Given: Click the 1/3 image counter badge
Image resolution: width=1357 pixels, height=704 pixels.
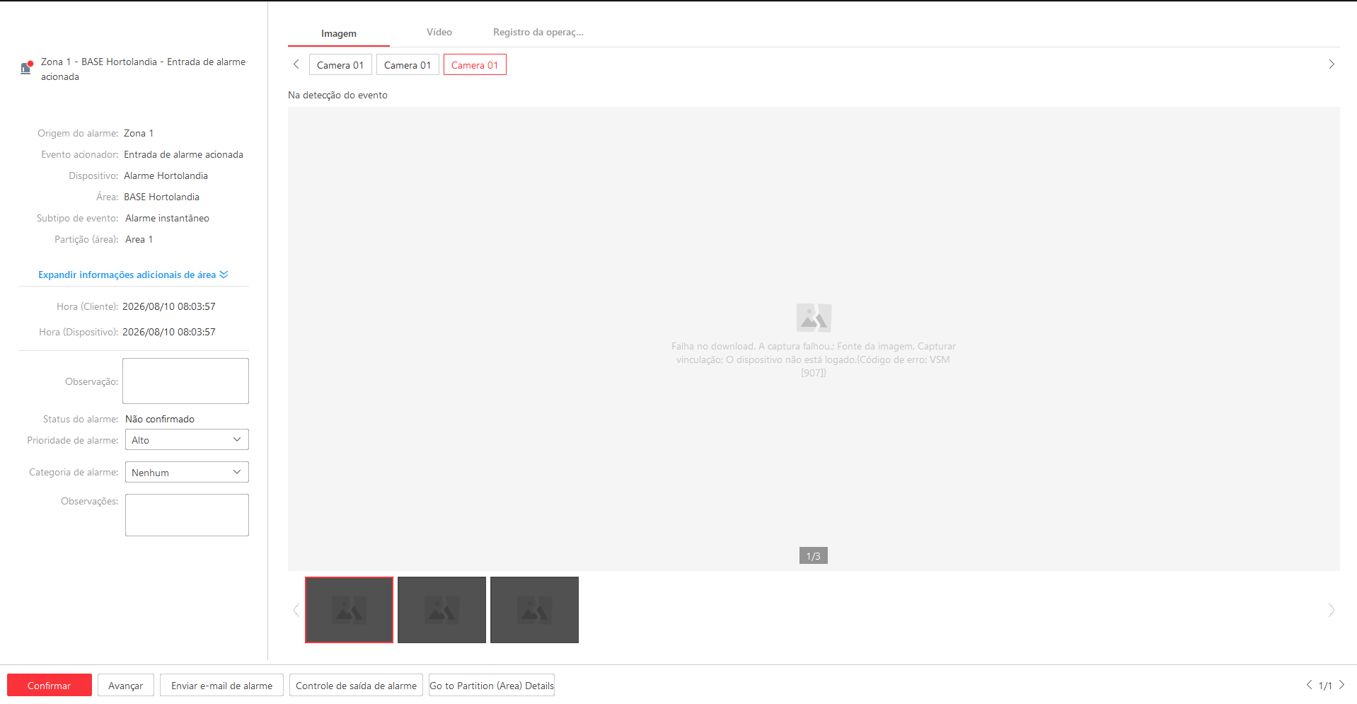Looking at the screenshot, I should (x=814, y=556).
